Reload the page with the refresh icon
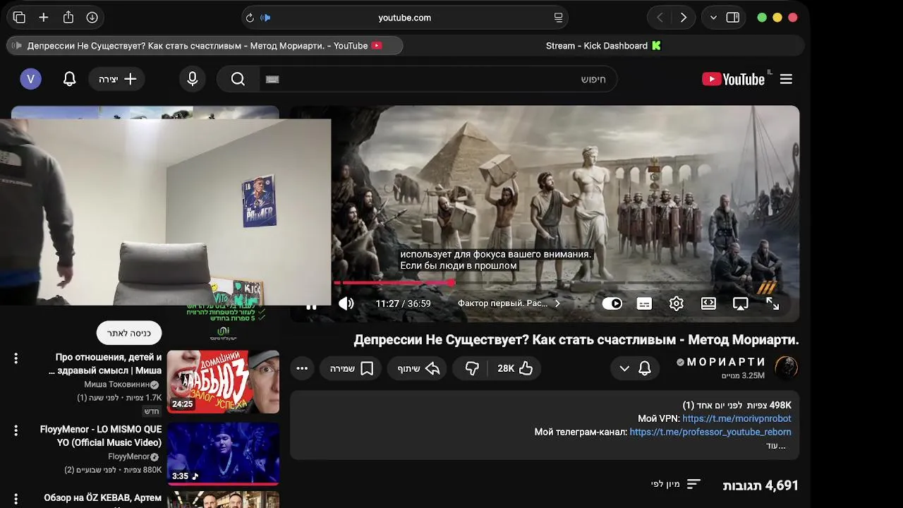 [x=250, y=18]
